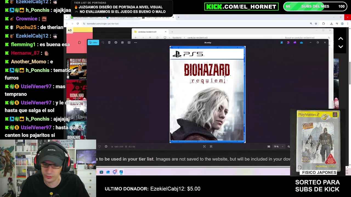View site information icon beside URL

84,24
